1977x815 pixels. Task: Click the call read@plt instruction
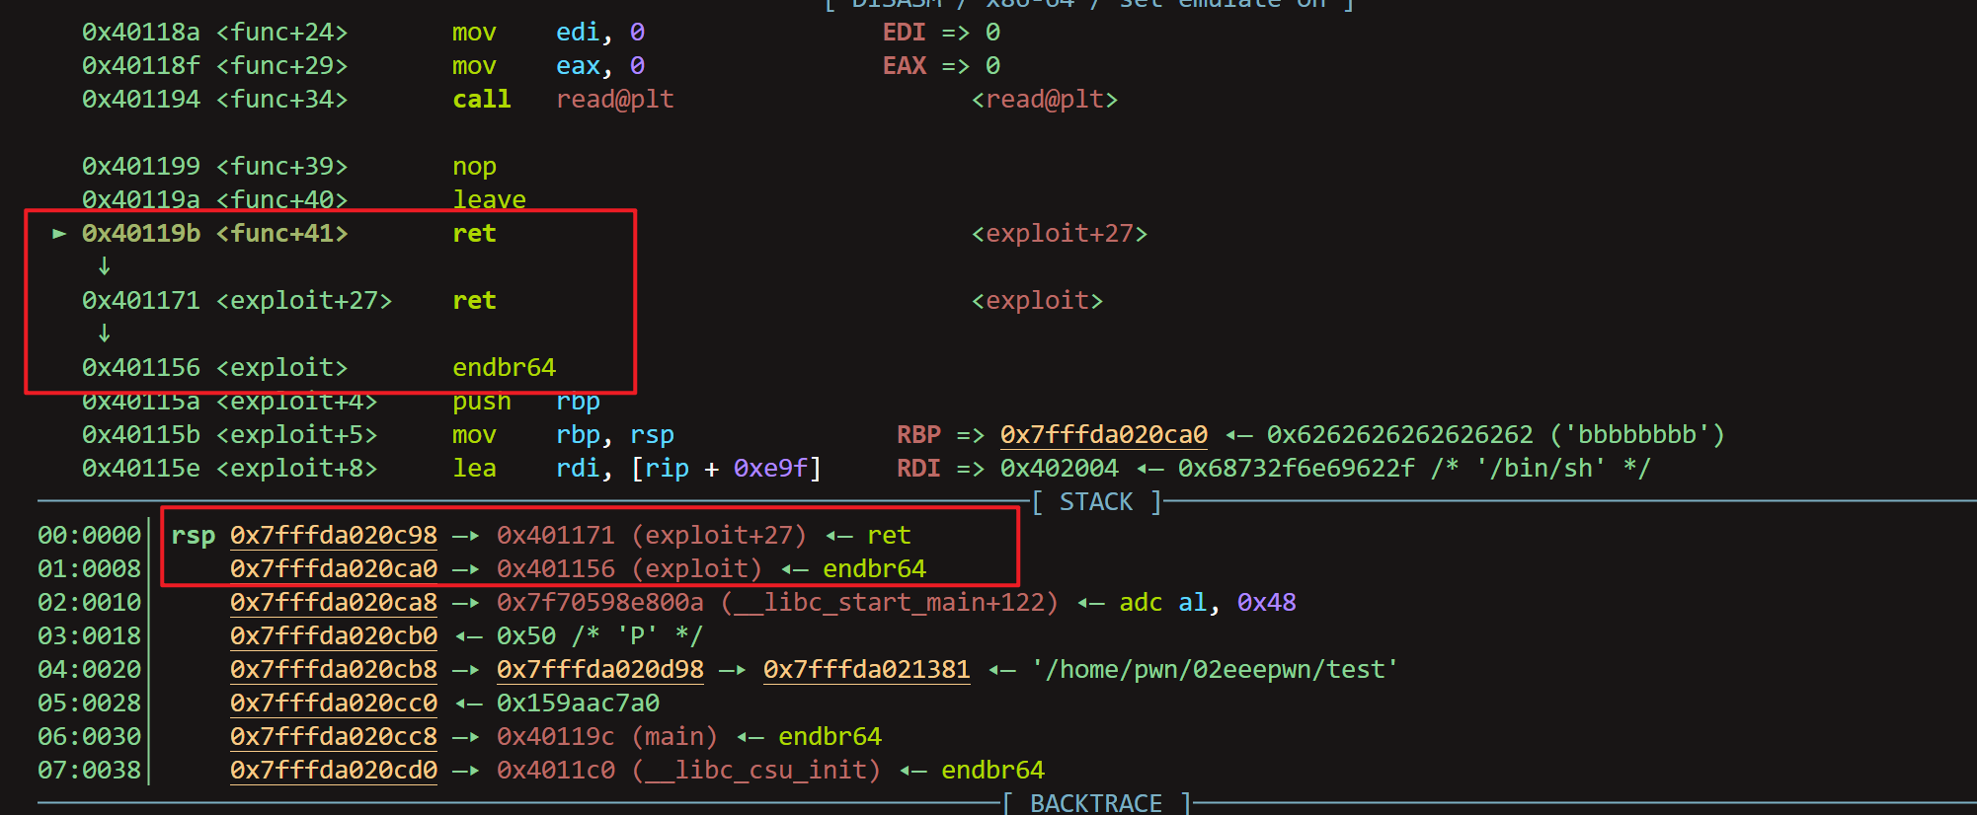(563, 100)
